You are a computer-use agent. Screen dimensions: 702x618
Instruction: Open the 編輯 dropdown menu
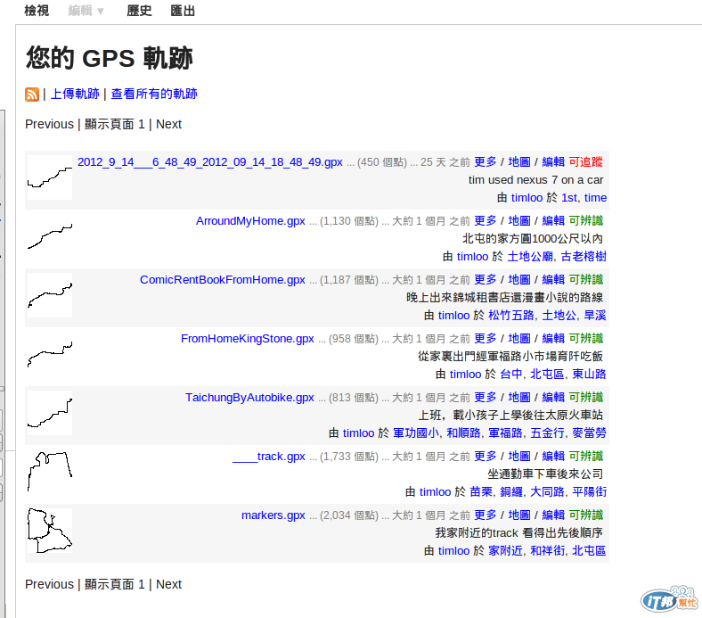pos(86,11)
